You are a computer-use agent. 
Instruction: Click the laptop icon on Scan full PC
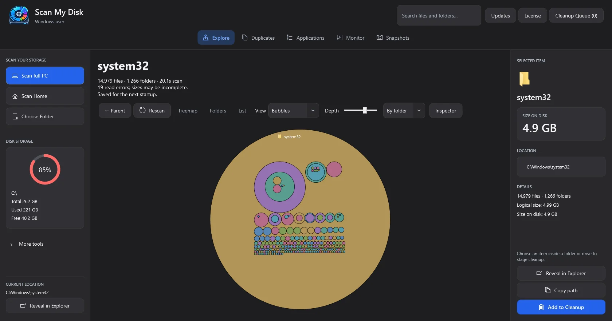click(15, 76)
